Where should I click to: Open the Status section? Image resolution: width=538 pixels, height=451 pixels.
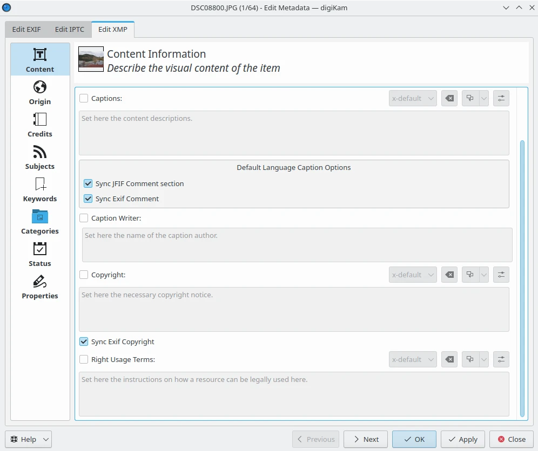pos(40,254)
